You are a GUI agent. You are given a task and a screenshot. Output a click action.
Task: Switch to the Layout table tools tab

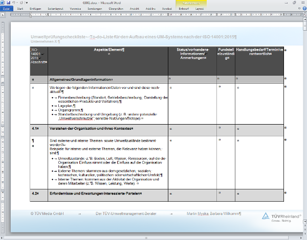(x=201, y=9)
